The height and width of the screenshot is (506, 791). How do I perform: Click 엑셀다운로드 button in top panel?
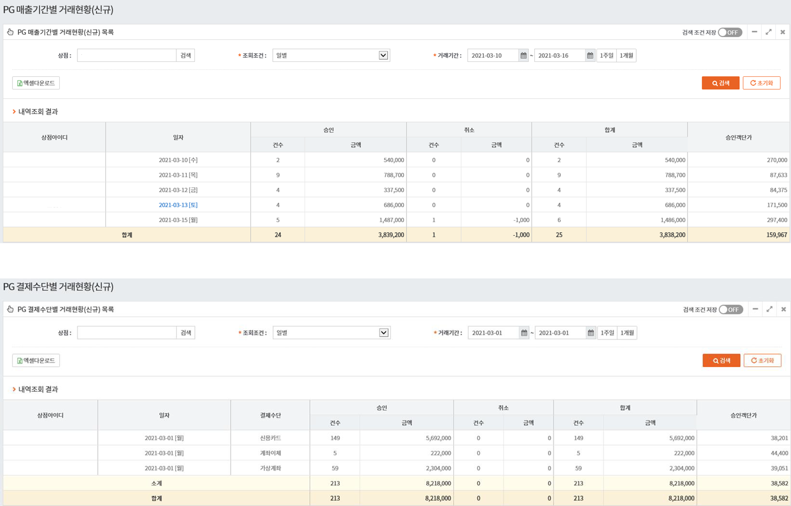36,83
